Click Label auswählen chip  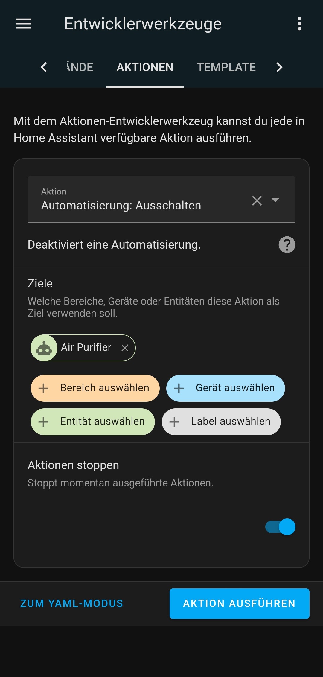click(x=221, y=422)
